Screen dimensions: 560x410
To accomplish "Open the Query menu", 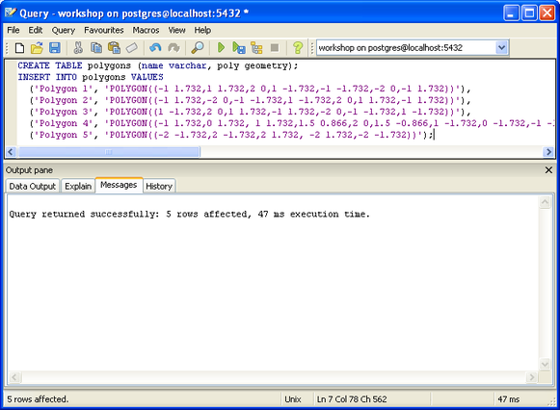I will (x=64, y=30).
